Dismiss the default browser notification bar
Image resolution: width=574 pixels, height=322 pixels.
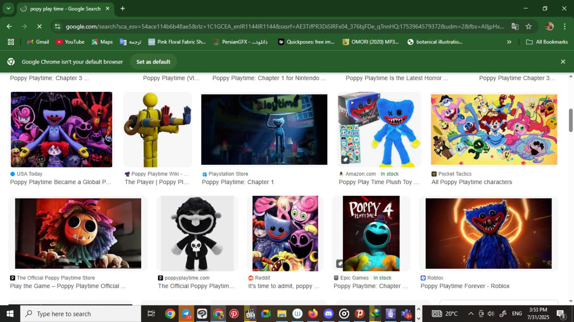click(x=563, y=62)
